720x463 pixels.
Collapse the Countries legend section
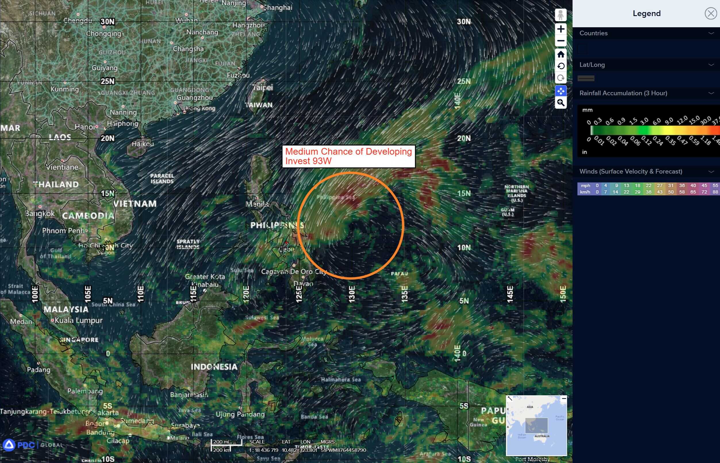click(x=711, y=33)
